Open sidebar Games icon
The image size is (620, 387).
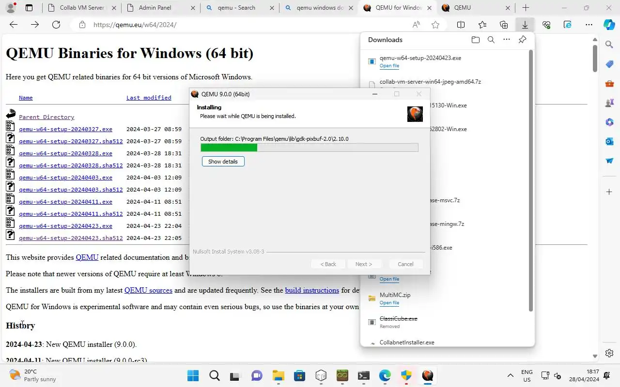click(609, 103)
